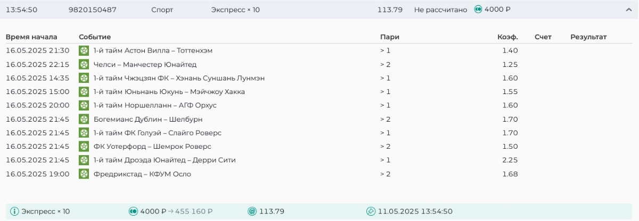Click coin icon beside 4000 ₽ → 455 160 ₽

133,211
